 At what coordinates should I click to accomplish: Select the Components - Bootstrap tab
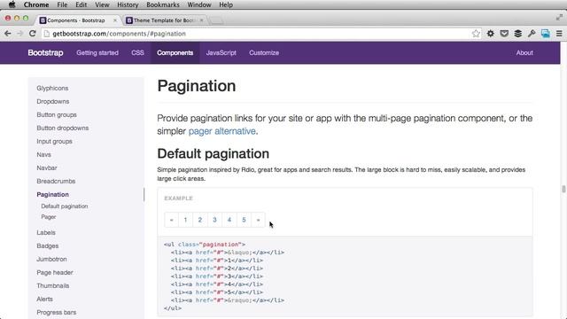coord(78,20)
